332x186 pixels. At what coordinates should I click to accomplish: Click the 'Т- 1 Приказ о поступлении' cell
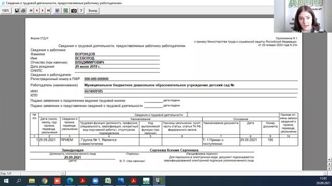[221, 142]
